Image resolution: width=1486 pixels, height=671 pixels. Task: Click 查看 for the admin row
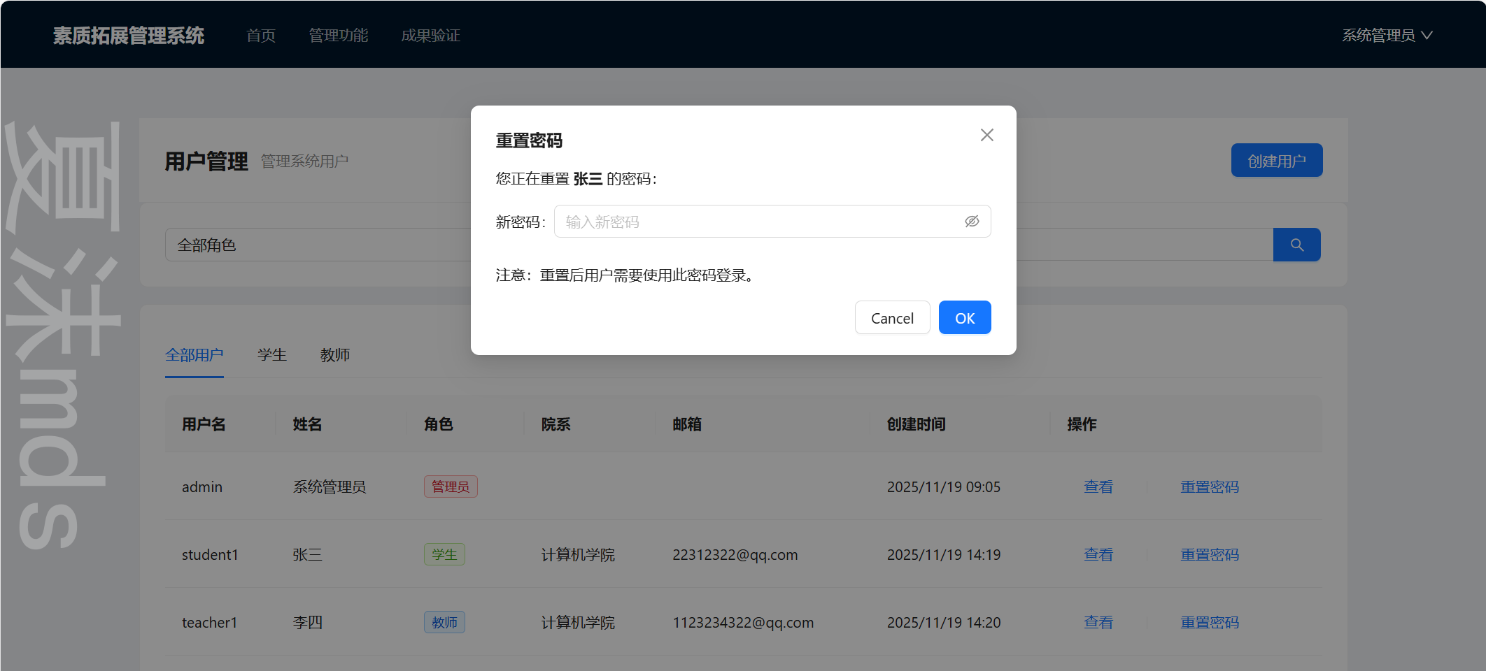click(x=1098, y=486)
